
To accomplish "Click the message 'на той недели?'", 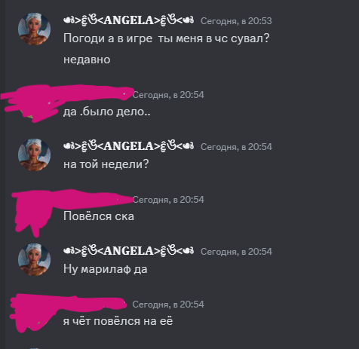I will point(106,164).
